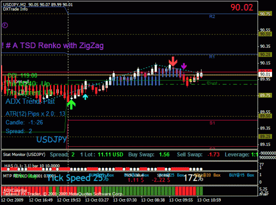Click the large blue USDJPY symbol label
The width and height of the screenshot is (276, 205).
[x=52, y=140]
